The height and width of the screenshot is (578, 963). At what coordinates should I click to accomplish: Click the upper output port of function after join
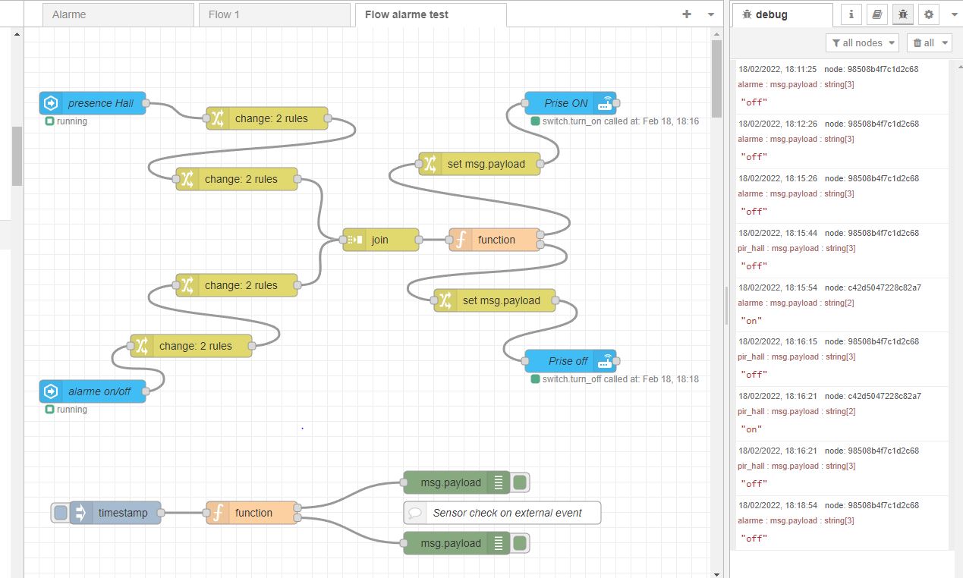(x=540, y=235)
